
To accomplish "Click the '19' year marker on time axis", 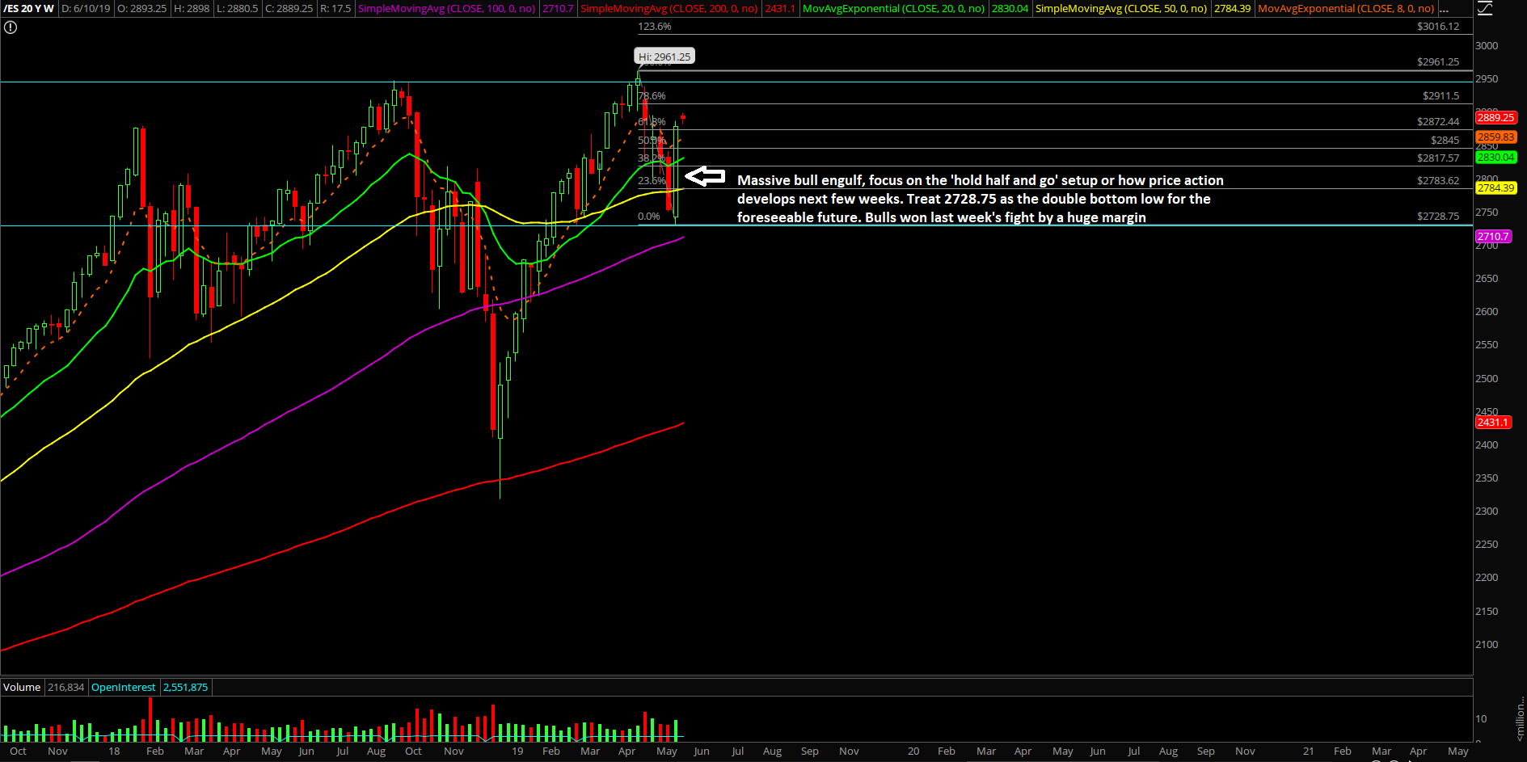I will click(517, 751).
